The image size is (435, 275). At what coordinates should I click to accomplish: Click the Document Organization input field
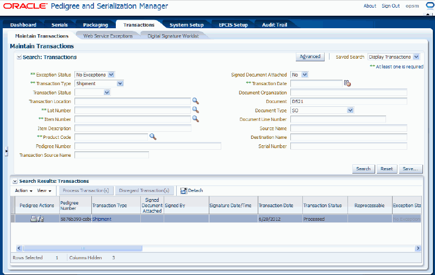(349, 92)
